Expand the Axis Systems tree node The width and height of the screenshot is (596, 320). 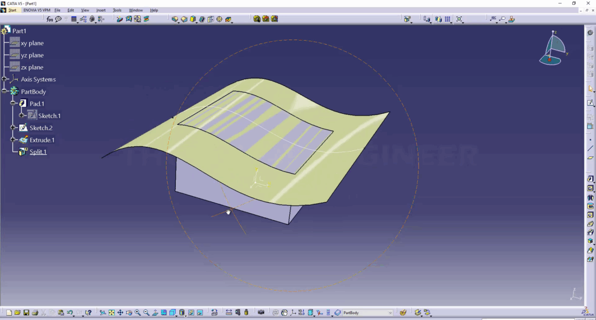point(5,80)
